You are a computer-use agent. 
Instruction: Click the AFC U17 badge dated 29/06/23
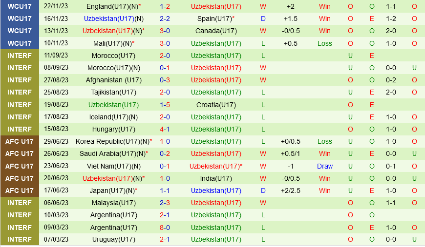point(20,141)
